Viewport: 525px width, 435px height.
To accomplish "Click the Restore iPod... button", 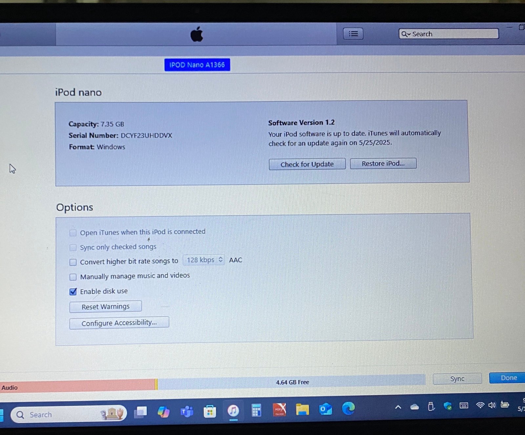I will pyautogui.click(x=383, y=163).
